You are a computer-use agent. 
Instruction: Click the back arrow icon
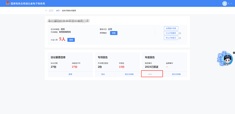coord(46,11)
